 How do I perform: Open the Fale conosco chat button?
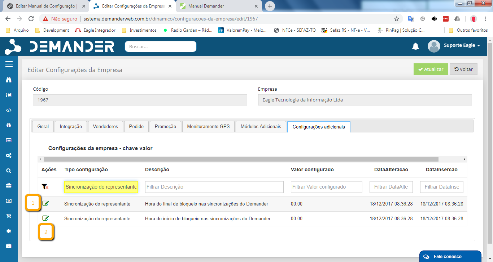(450, 256)
